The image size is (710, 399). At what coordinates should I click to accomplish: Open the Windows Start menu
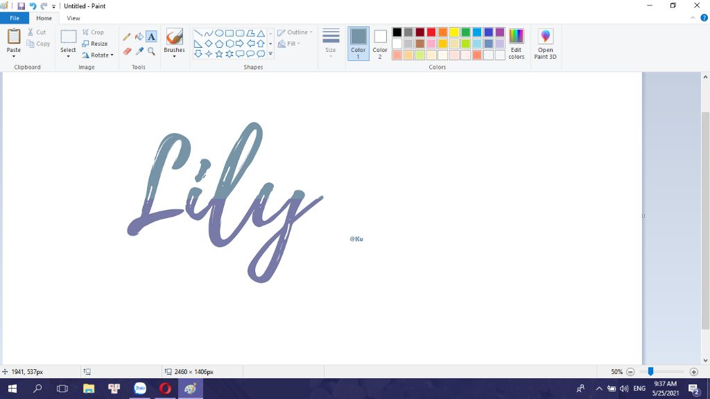tap(12, 389)
